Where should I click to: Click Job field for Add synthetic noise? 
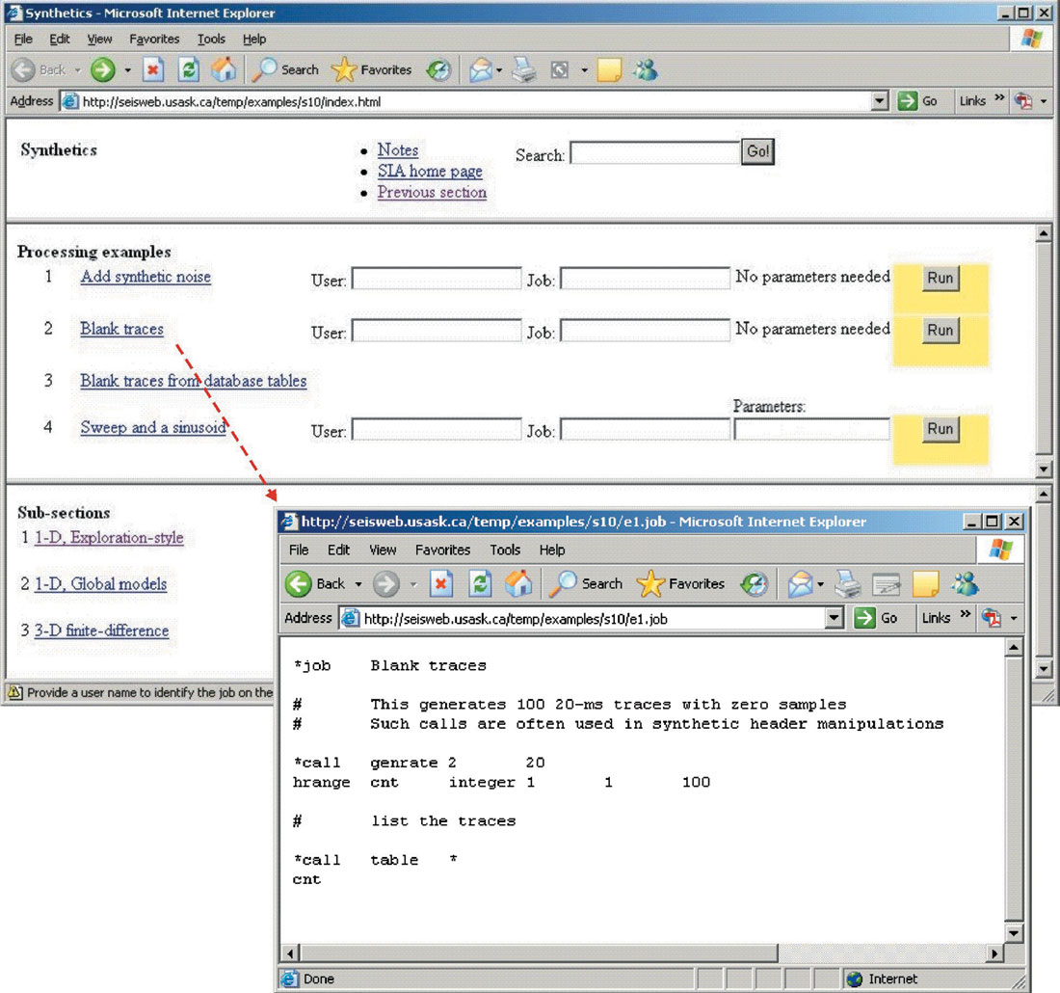pos(645,278)
